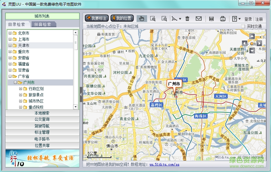This screenshot has height=172, width=271.
Task: Select the hand pan tool
Action: tap(142, 19)
